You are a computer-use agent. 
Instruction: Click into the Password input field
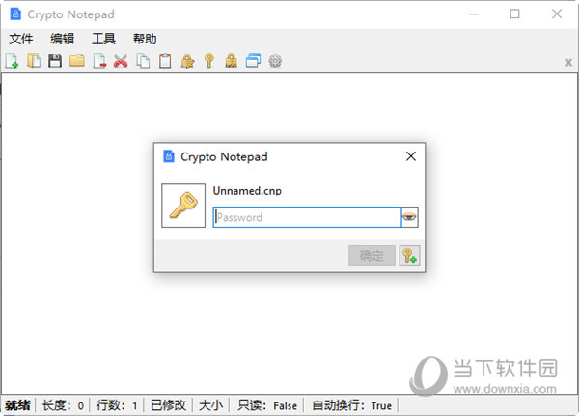307,217
